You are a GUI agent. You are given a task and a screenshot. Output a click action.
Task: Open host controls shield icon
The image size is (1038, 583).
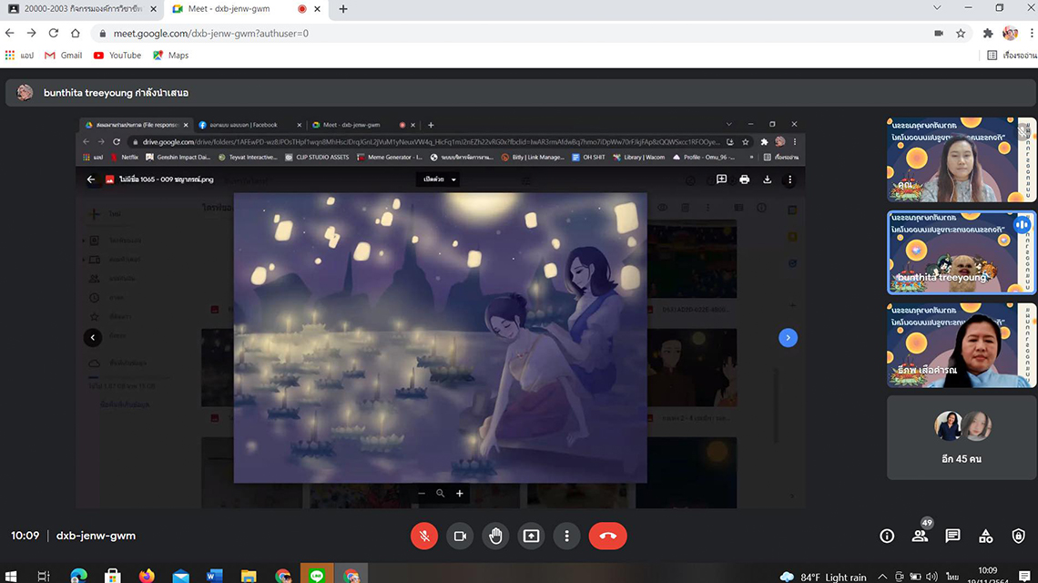point(1018,536)
